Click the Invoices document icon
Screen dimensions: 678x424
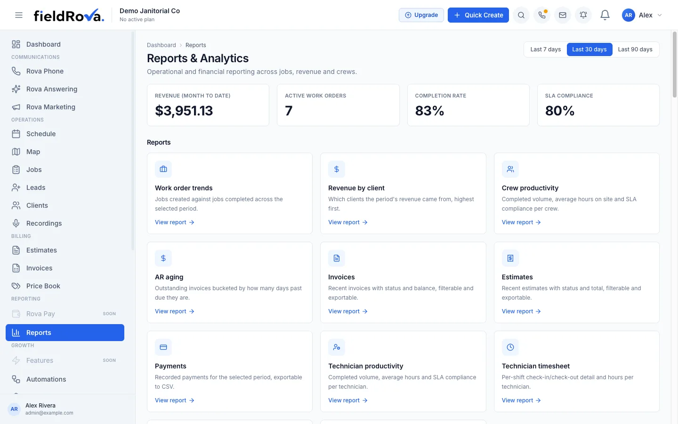pyautogui.click(x=337, y=258)
